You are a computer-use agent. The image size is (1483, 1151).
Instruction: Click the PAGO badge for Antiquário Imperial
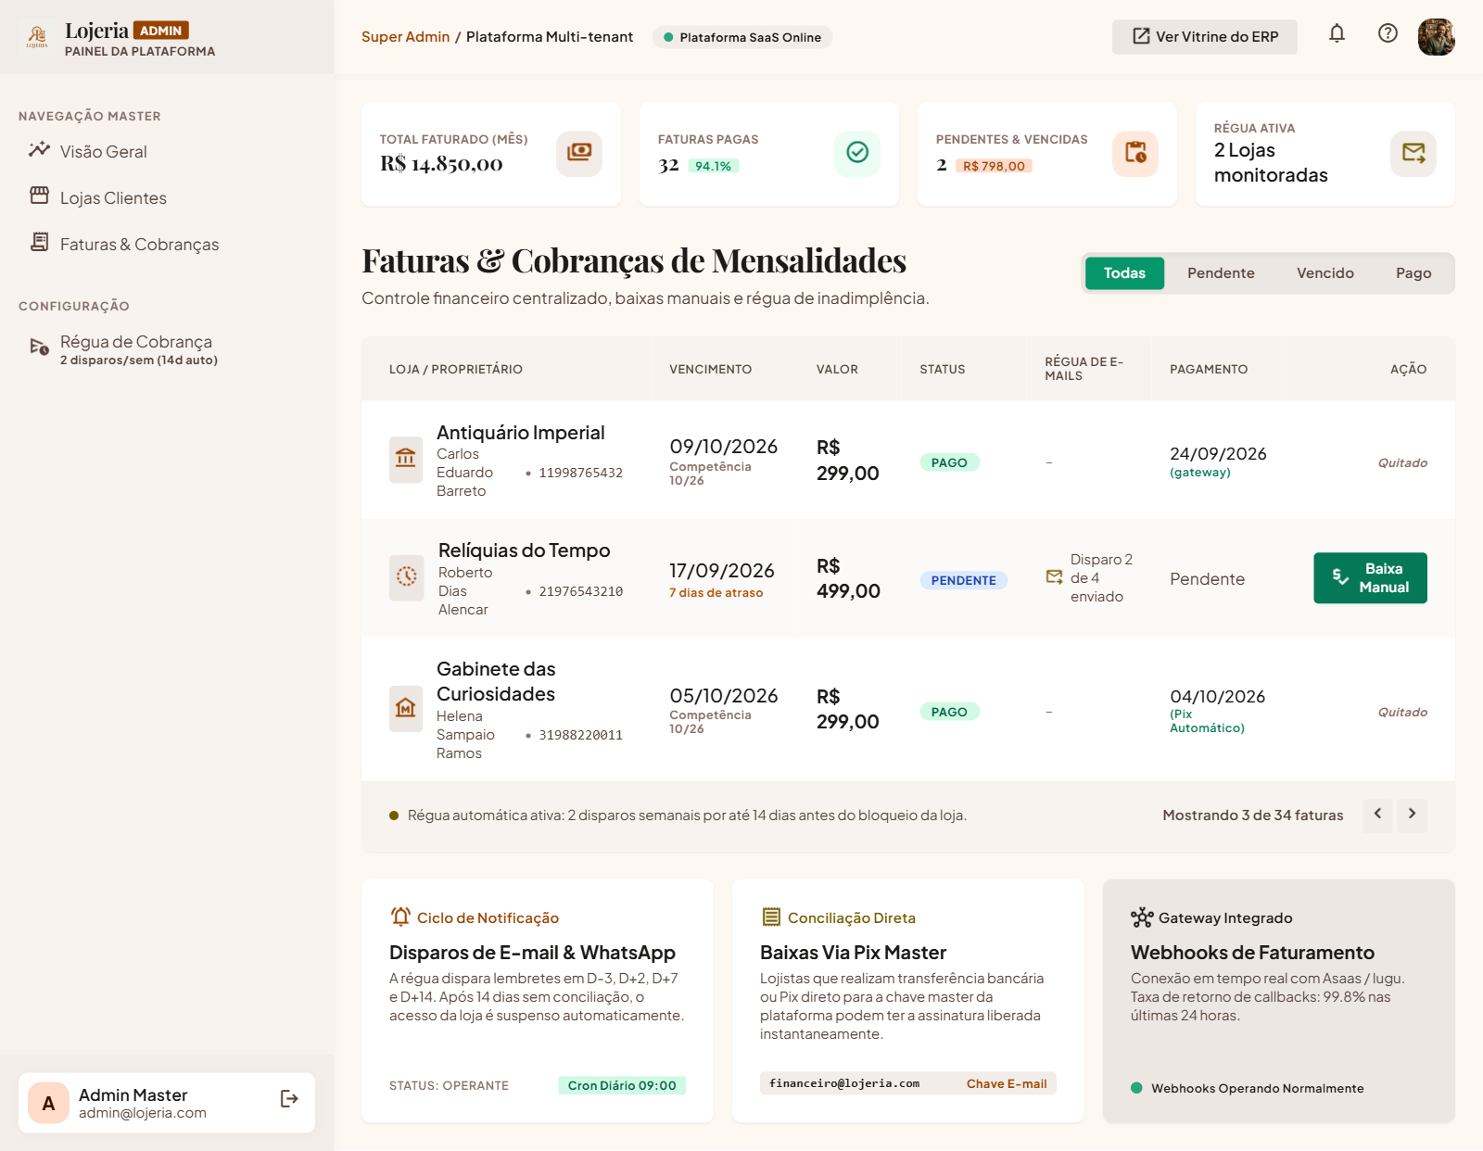949,462
